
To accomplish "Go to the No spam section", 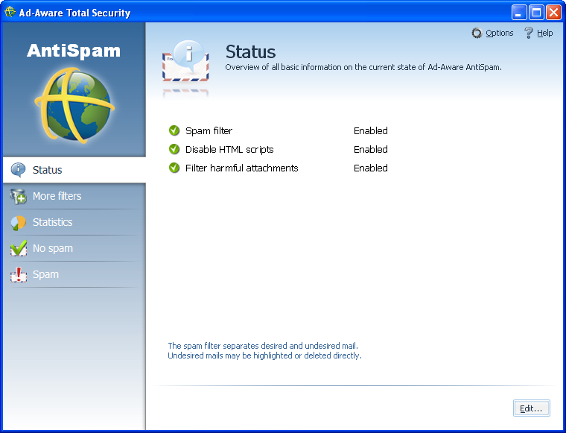I will pyautogui.click(x=53, y=248).
